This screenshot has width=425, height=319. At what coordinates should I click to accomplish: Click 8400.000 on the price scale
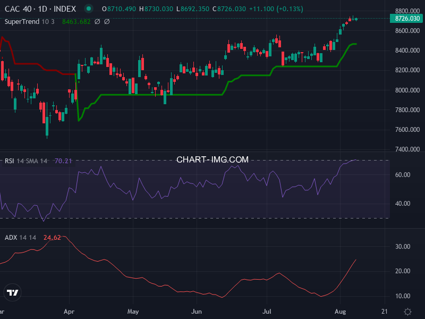[407, 51]
